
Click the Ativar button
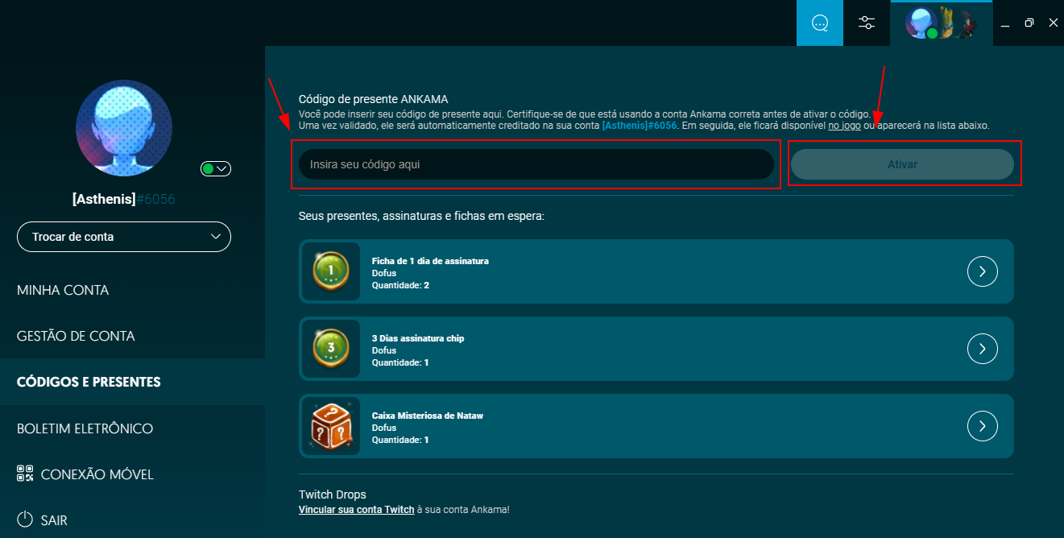click(902, 164)
